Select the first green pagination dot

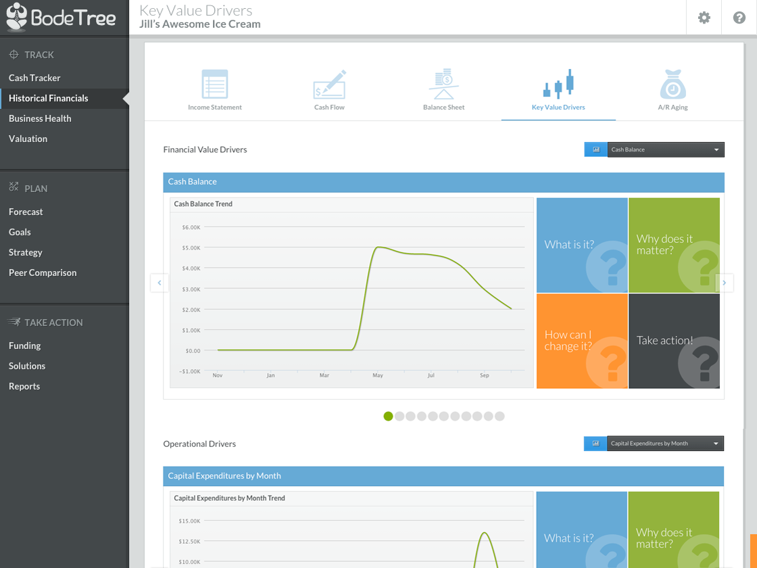point(388,416)
